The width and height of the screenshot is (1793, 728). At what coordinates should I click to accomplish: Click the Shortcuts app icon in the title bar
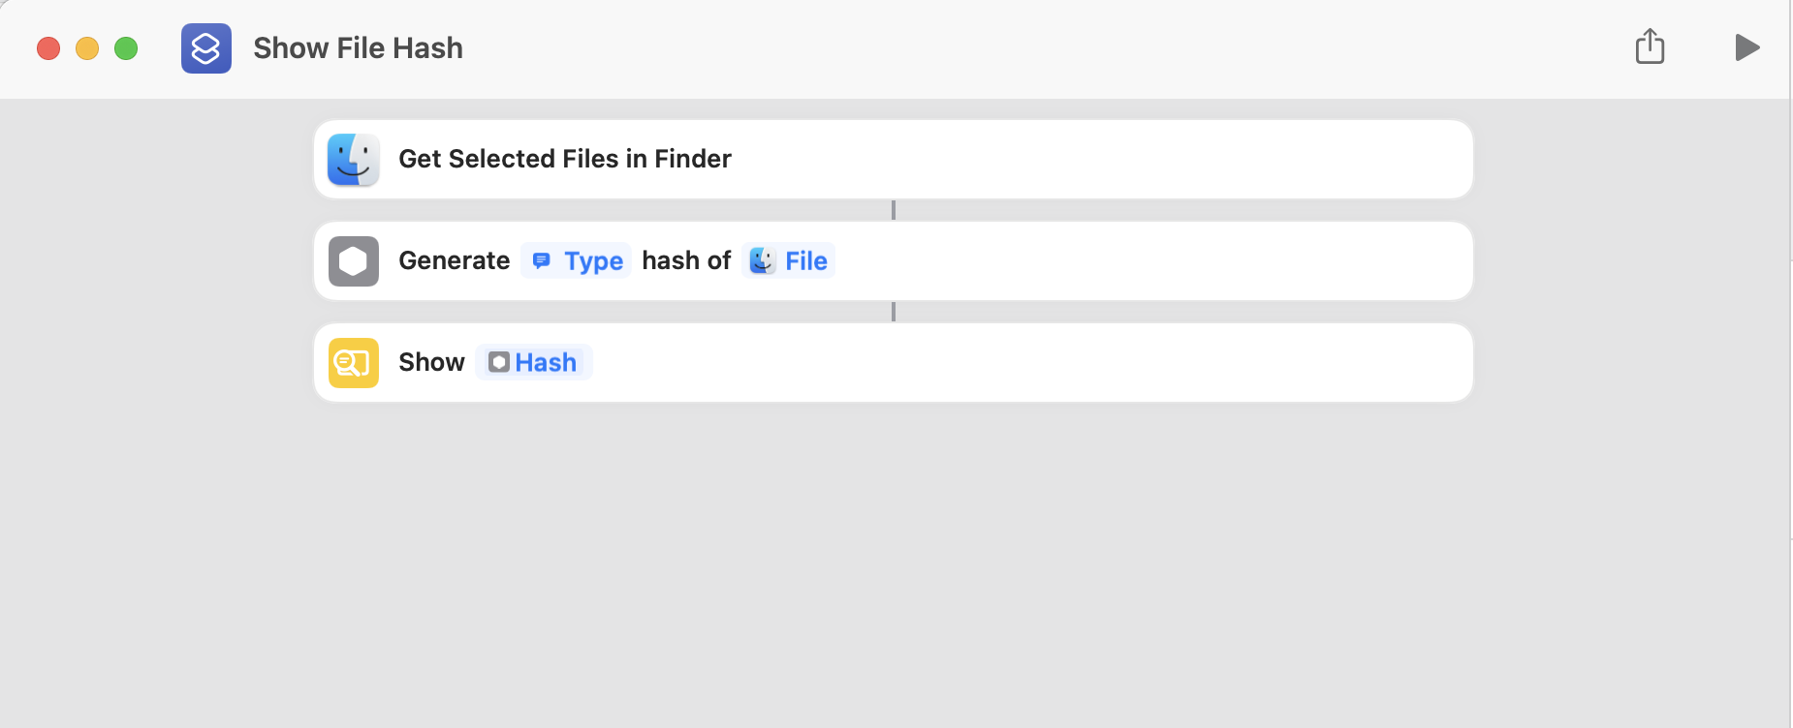tap(206, 48)
